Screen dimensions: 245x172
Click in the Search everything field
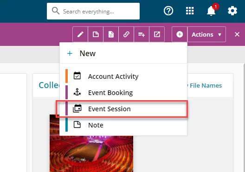93,11
